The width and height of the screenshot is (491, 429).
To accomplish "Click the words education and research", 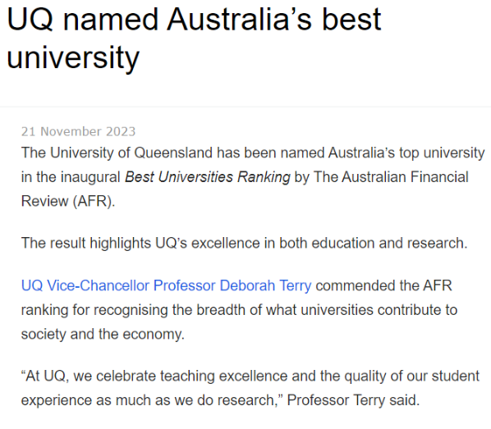I will [x=389, y=243].
